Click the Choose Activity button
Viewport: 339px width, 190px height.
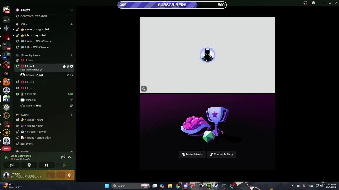click(x=221, y=154)
